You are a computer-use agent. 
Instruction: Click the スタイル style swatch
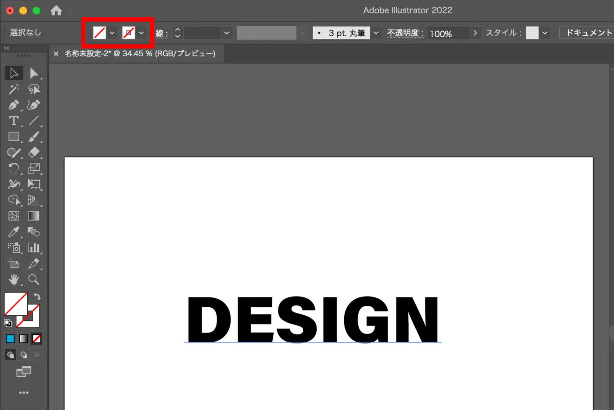pos(532,33)
